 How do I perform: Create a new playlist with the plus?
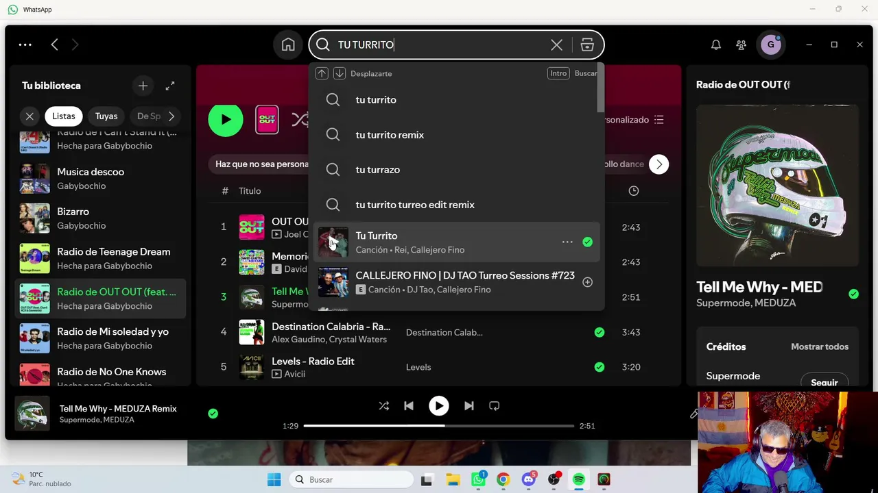[143, 86]
